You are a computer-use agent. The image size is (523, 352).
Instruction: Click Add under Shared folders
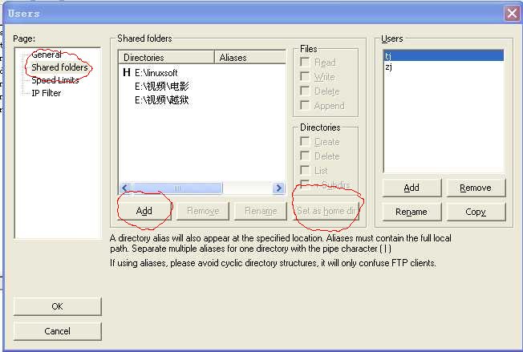pyautogui.click(x=144, y=211)
